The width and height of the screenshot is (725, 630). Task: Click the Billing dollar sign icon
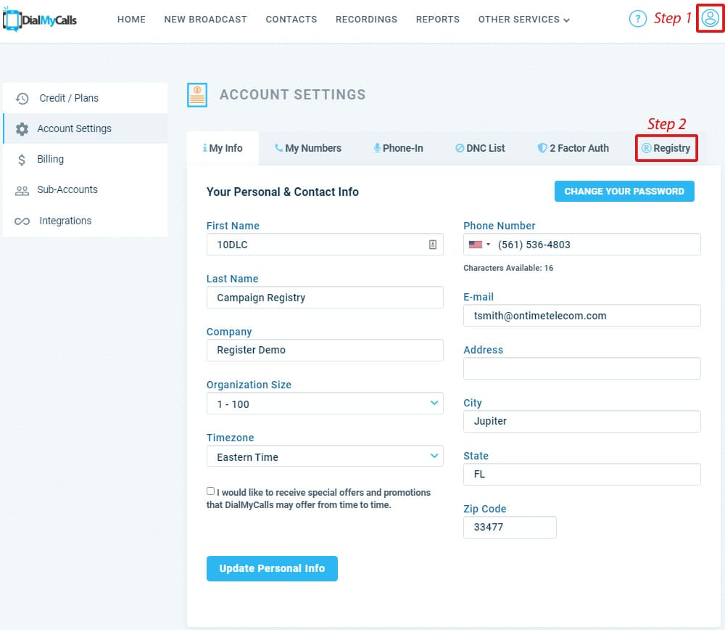pyautogui.click(x=22, y=160)
